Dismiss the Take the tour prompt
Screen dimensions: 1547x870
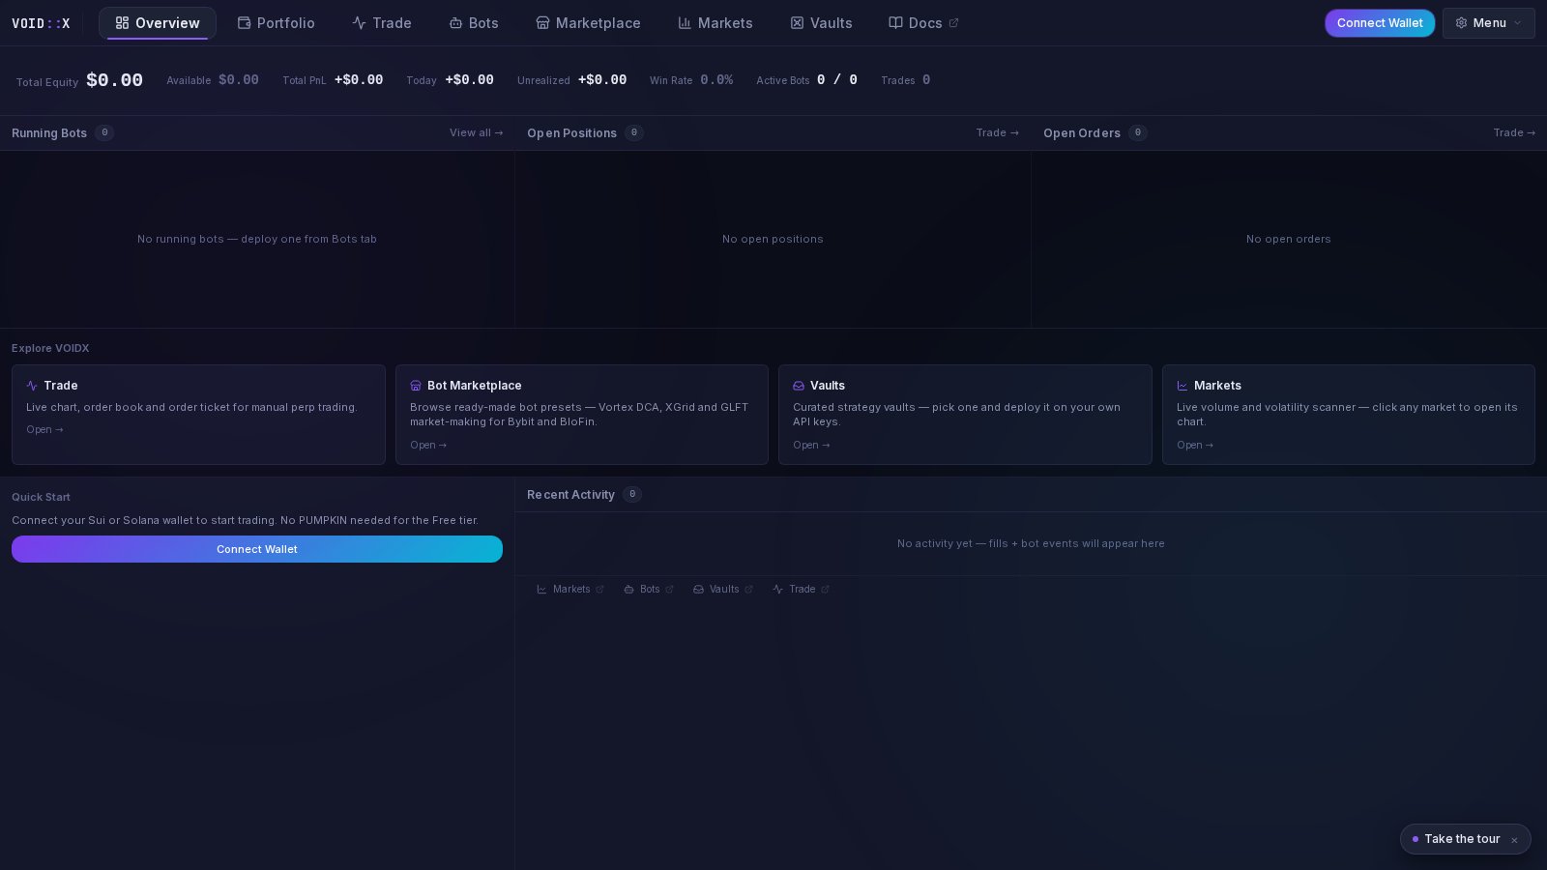1514,840
